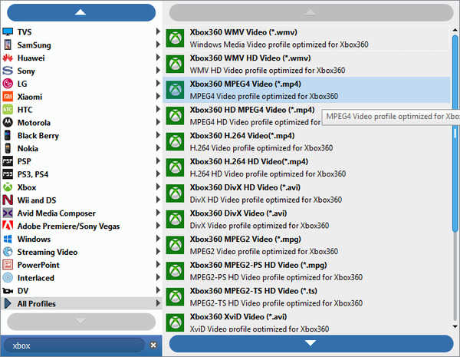The height and width of the screenshot is (357, 460).
Task: Select Xbox360 MPEG2-TS HD Video (*.ts)
Action: tap(307, 297)
